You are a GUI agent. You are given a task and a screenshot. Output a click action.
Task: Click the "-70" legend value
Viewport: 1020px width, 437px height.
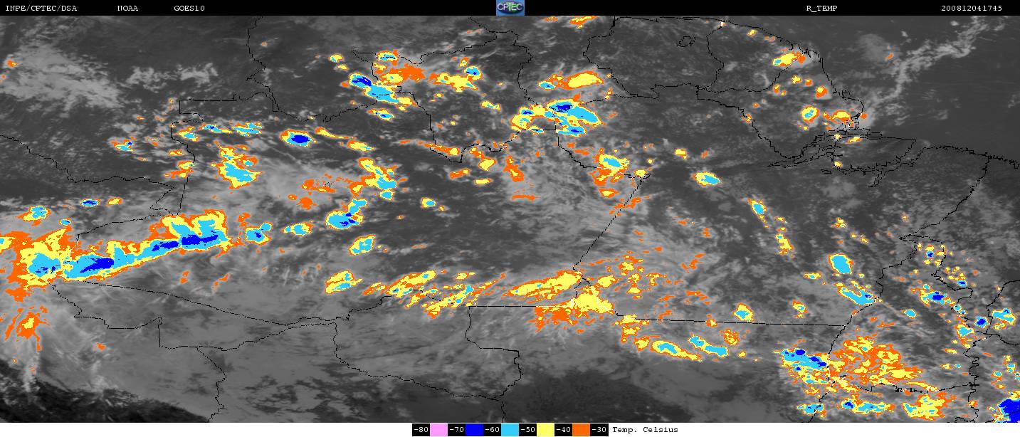point(457,430)
